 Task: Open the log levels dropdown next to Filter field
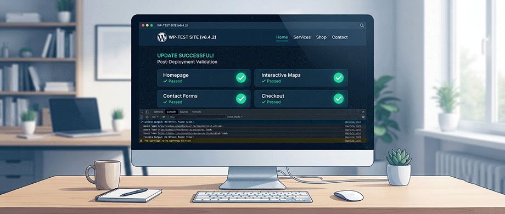coord(235,117)
